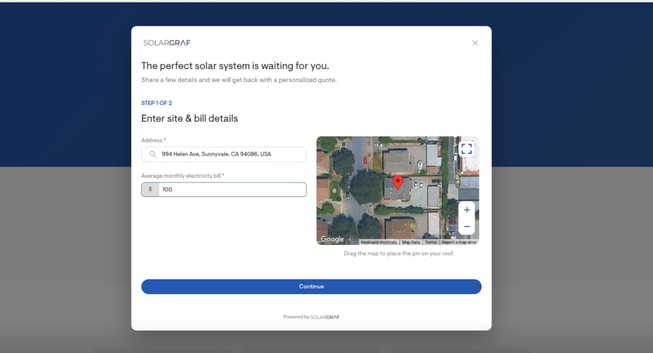Click Report a map error
Viewport: 653px width, 353px height.
pyautogui.click(x=459, y=242)
